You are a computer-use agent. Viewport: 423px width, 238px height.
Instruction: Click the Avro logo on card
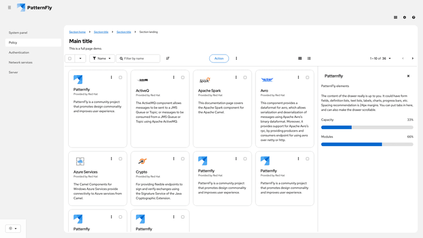pyautogui.click(x=267, y=80)
